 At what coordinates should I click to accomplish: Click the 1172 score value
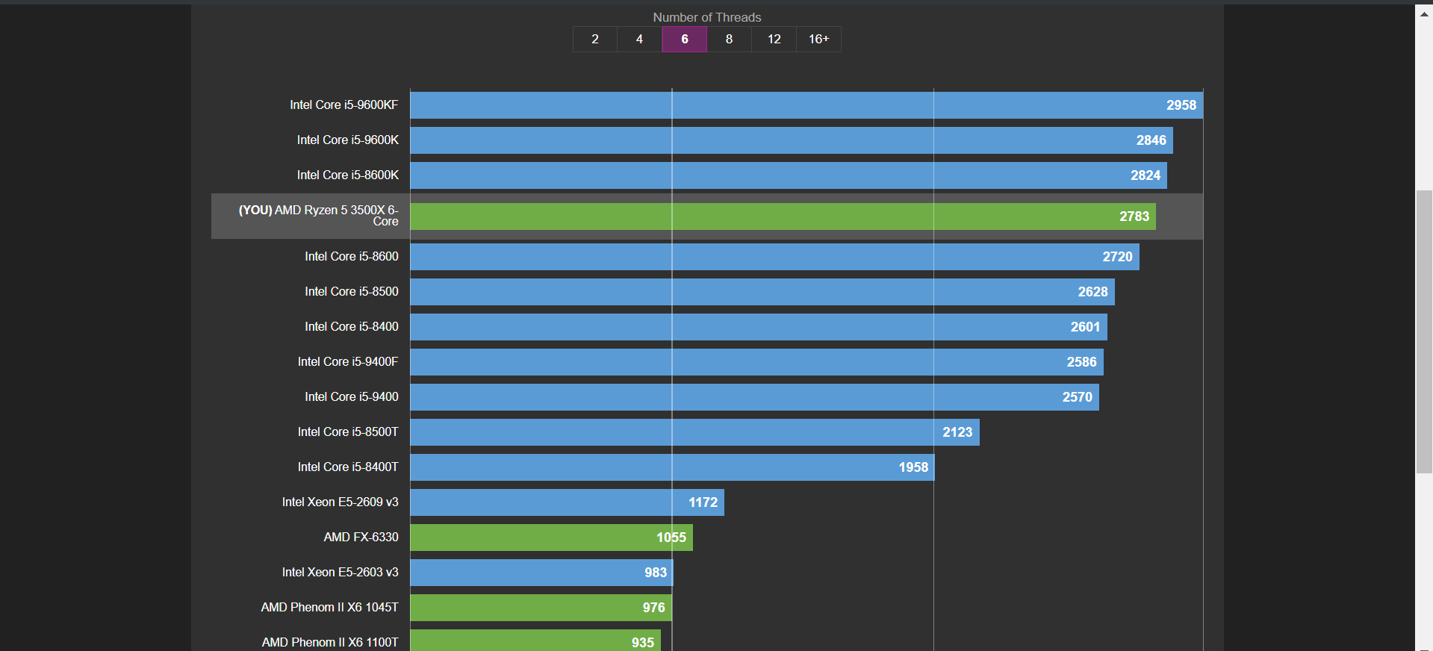point(703,502)
